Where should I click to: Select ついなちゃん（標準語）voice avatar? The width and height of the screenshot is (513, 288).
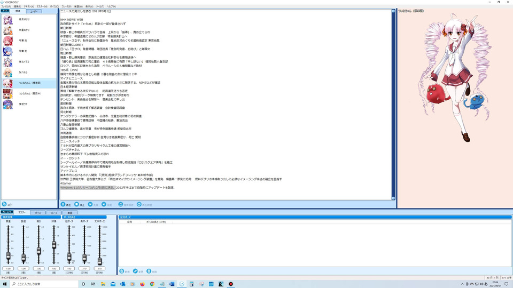(7, 83)
